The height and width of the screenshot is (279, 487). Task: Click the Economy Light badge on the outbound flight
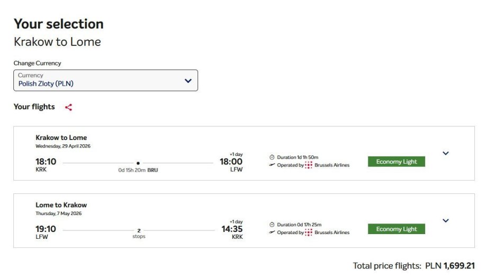click(396, 162)
